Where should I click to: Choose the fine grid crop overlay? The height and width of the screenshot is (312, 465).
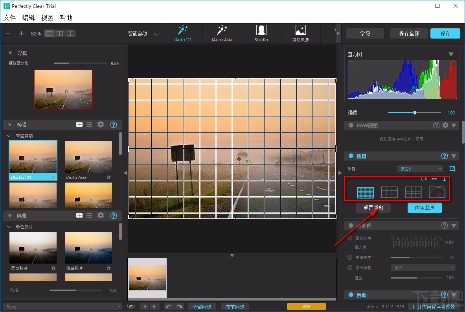(x=366, y=192)
